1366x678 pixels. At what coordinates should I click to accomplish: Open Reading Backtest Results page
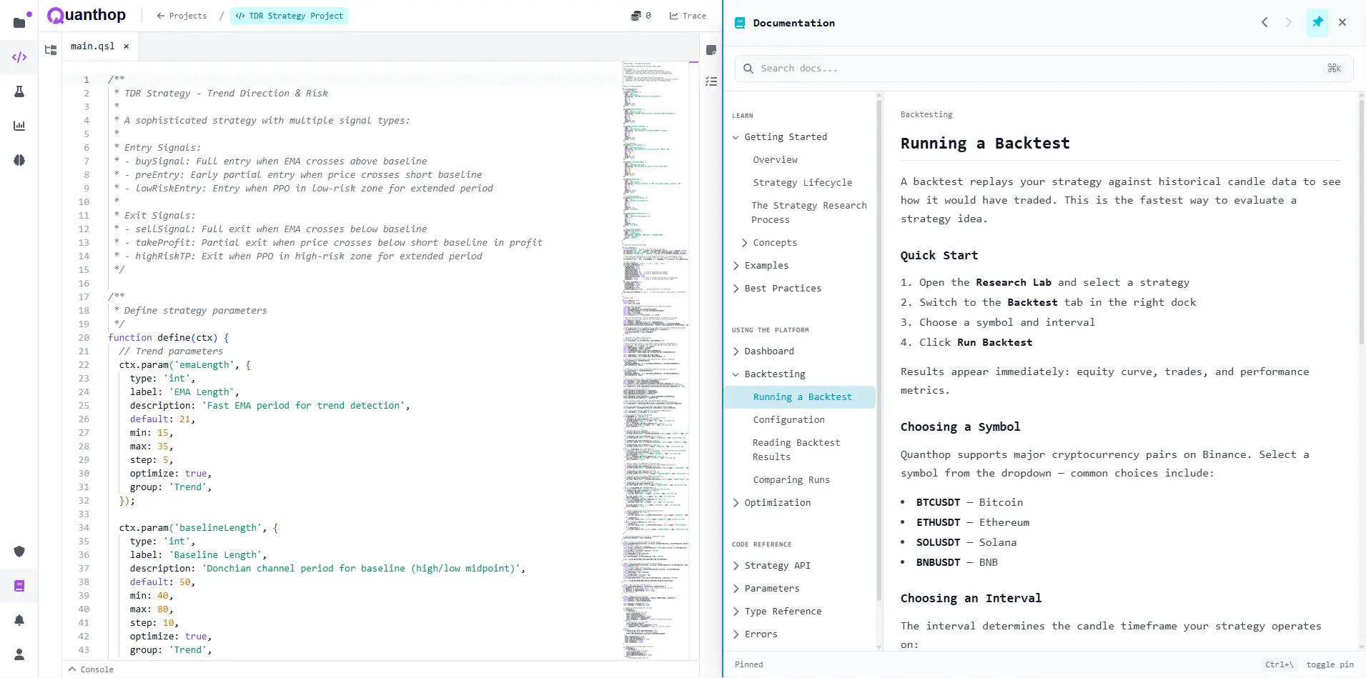(796, 450)
